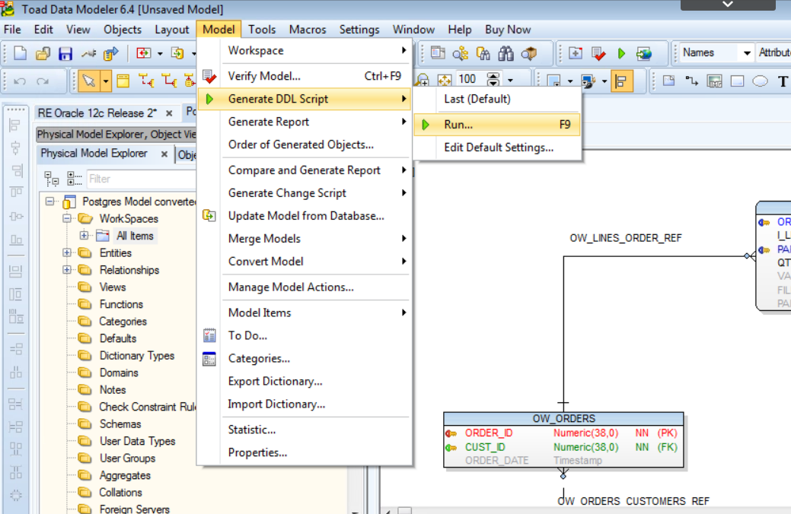Select the Note tool icon

click(x=669, y=81)
